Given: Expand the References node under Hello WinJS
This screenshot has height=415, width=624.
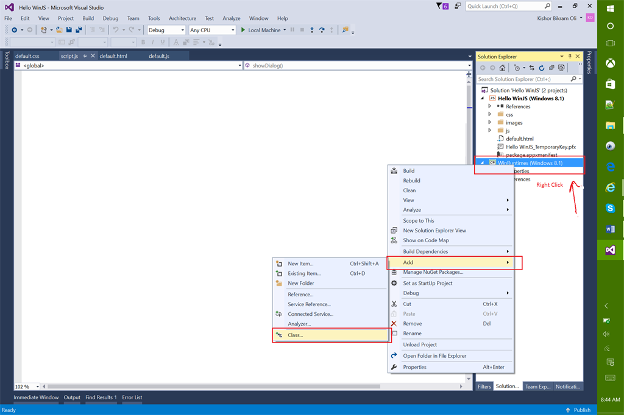Looking at the screenshot, I should pyautogui.click(x=489, y=106).
